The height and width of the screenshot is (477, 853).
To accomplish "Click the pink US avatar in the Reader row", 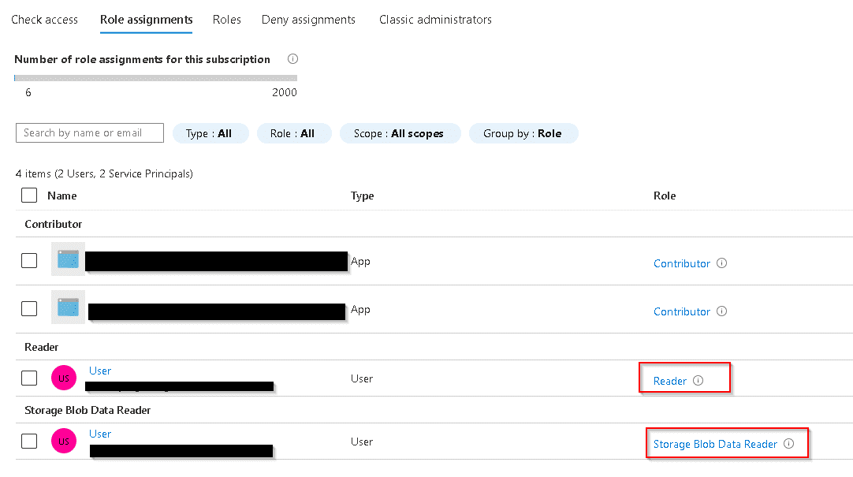I will 64,378.
